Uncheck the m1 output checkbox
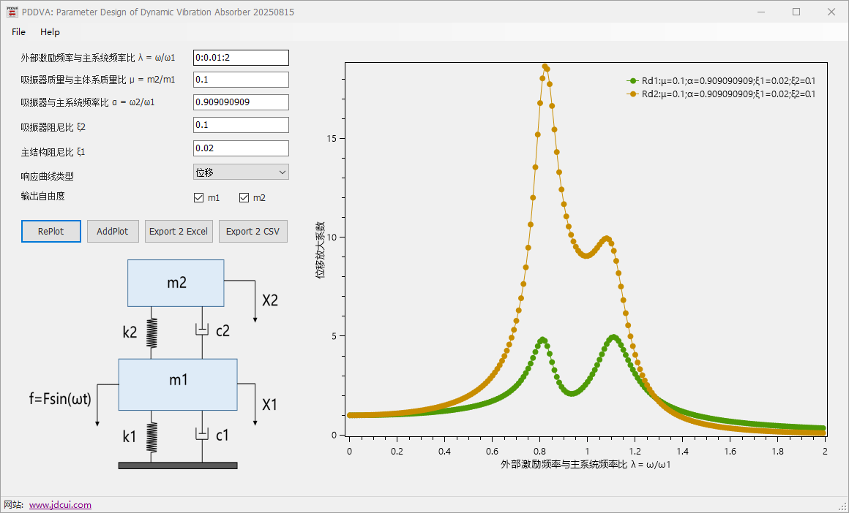The height and width of the screenshot is (513, 849). (198, 198)
